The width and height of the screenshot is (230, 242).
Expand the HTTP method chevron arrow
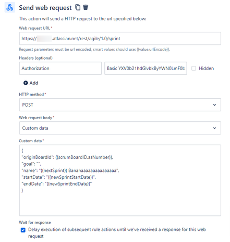tap(214, 105)
